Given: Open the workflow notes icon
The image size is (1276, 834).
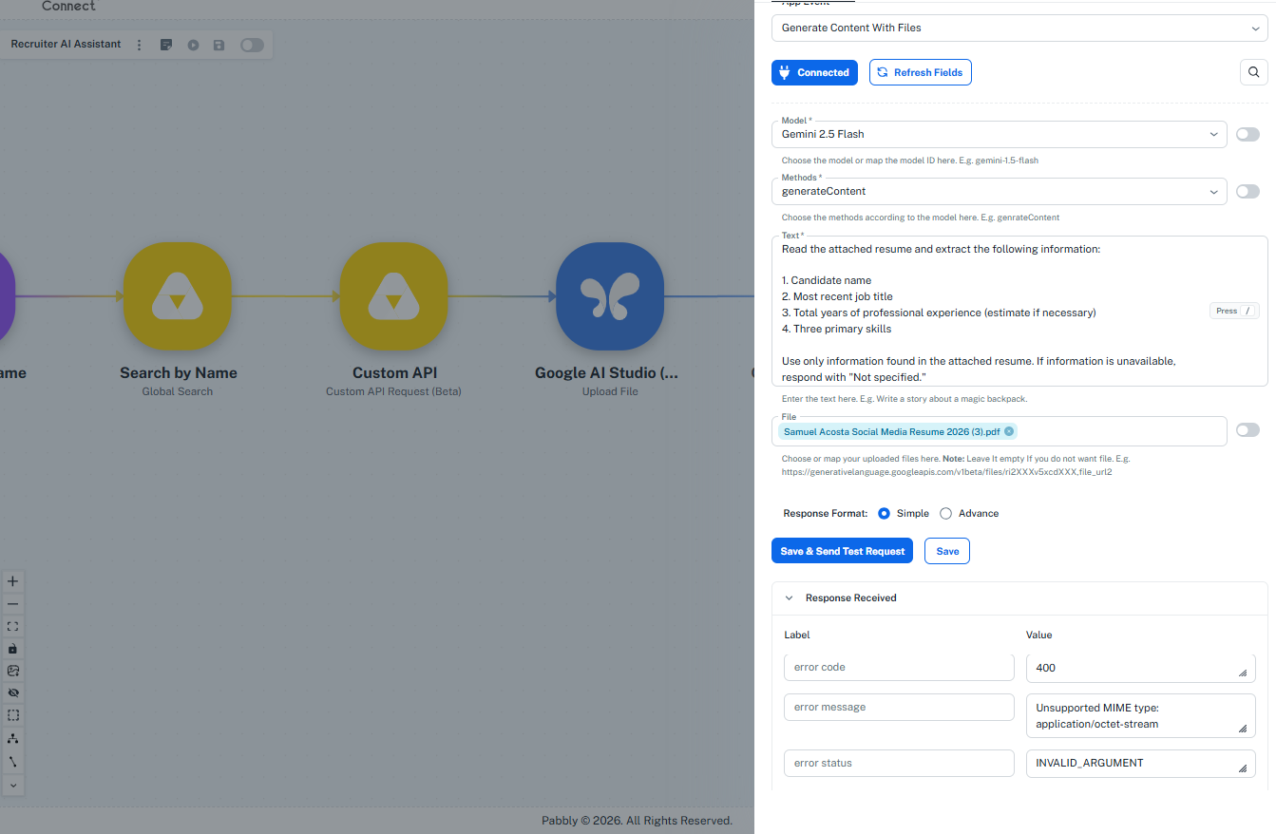Looking at the screenshot, I should (166, 45).
